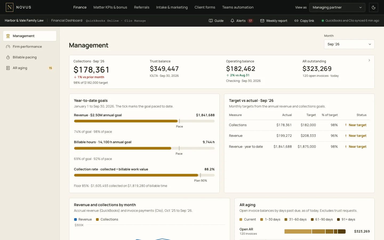Click the Collections legend swatch in chart
The height and width of the screenshot is (240, 384).
[97, 219]
